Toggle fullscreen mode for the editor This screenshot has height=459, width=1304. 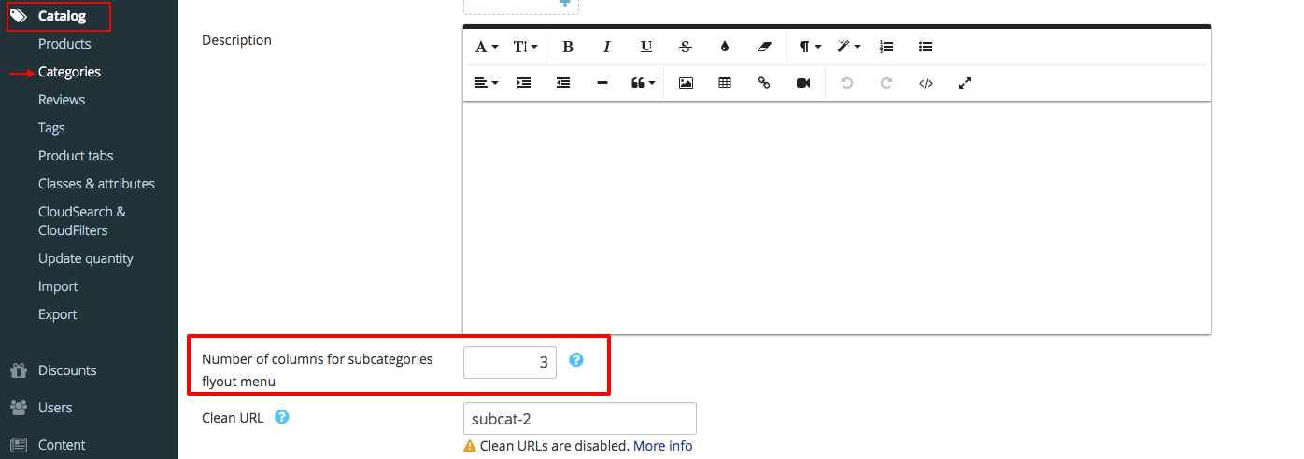(965, 83)
